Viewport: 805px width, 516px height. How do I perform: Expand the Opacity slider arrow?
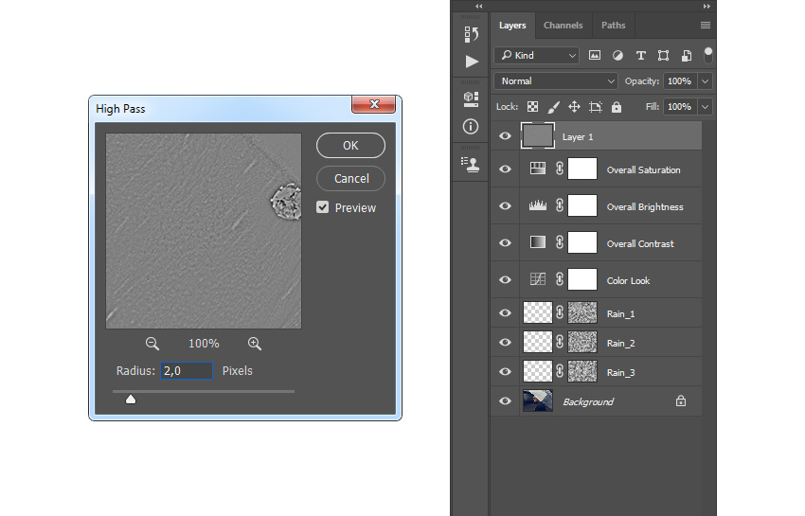(x=706, y=81)
